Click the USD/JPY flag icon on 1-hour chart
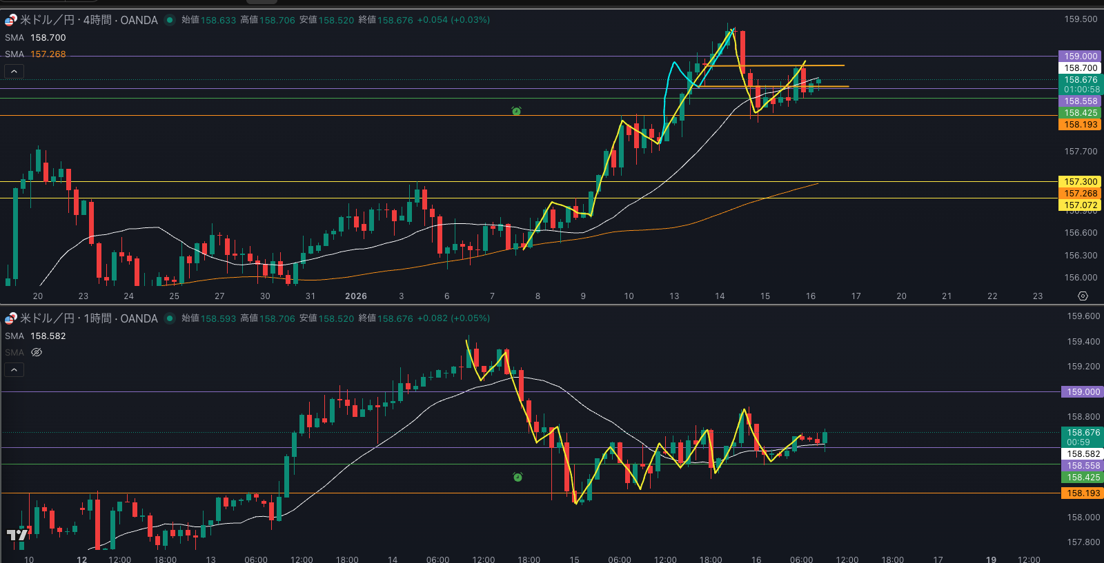Image resolution: width=1104 pixels, height=563 pixels. (10, 318)
